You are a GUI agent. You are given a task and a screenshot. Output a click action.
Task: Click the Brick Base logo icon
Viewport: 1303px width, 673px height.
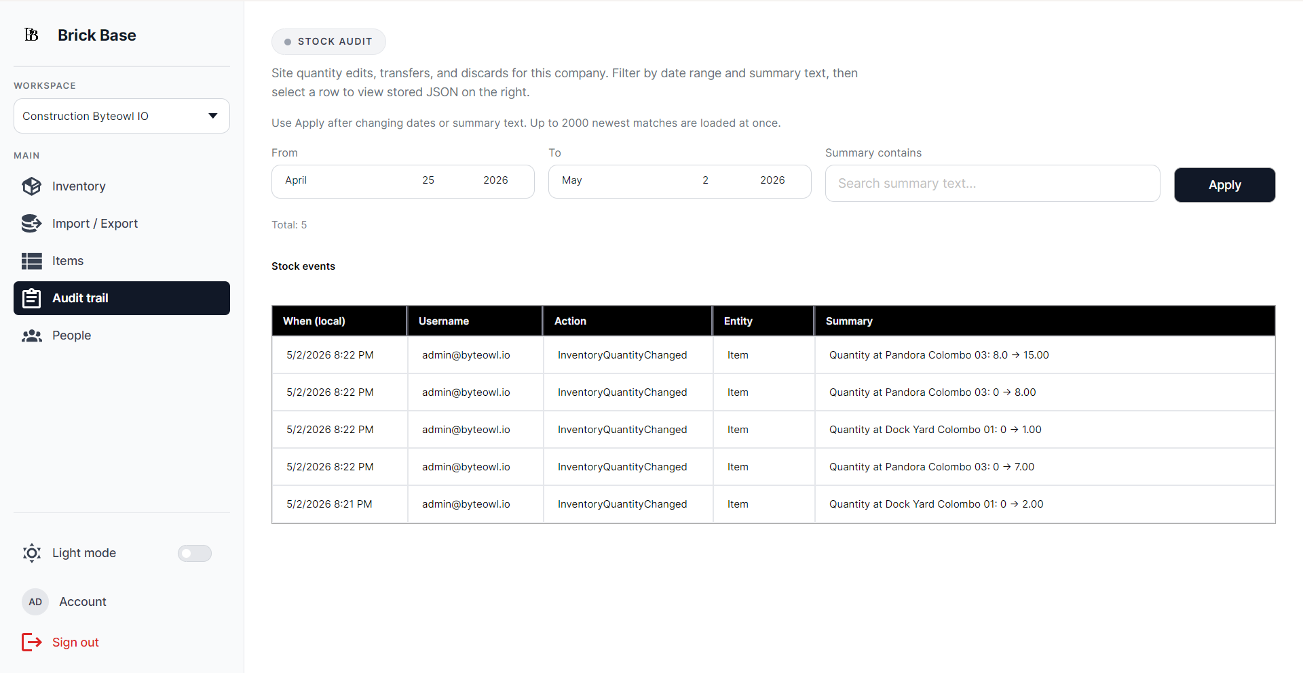pyautogui.click(x=31, y=35)
